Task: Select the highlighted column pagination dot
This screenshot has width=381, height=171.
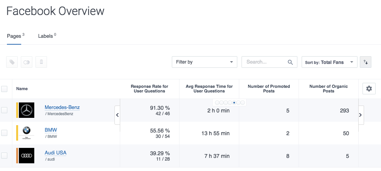Action: [234, 103]
